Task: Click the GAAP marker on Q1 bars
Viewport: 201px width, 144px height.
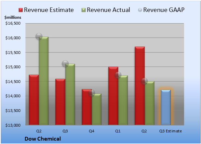Action: coord(118,75)
